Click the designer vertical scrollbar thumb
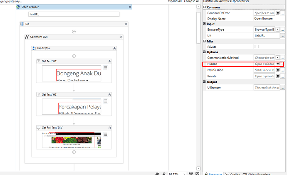Viewport: 287px width, 175px height. coord(198,28)
